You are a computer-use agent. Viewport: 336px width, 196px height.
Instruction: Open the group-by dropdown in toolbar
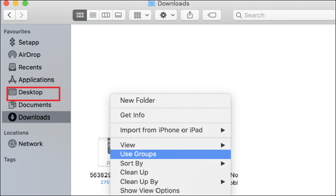tap(141, 15)
